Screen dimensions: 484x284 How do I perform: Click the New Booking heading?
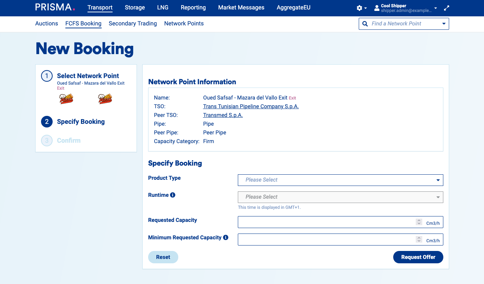coord(85,49)
